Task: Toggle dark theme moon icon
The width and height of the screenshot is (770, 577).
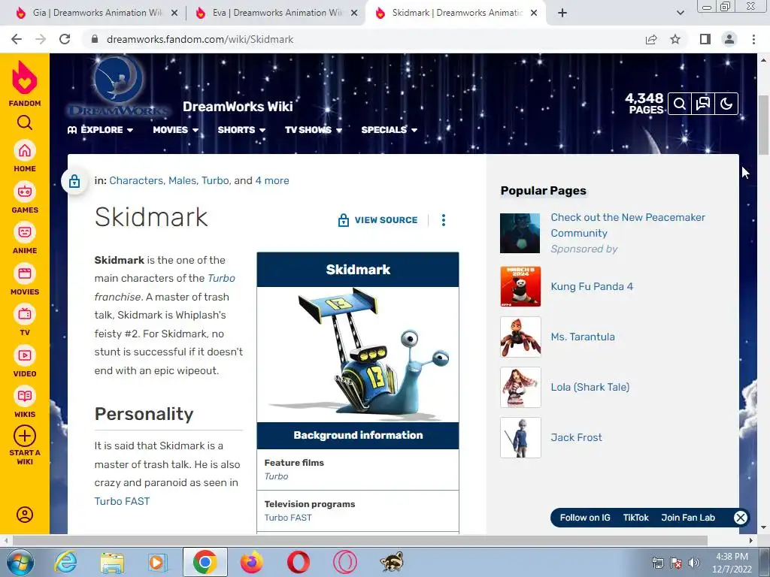Action: pos(726,104)
